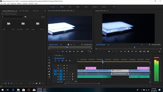Open MVI_7393 sequence panel menu
The image size is (163, 92).
click(62, 55)
